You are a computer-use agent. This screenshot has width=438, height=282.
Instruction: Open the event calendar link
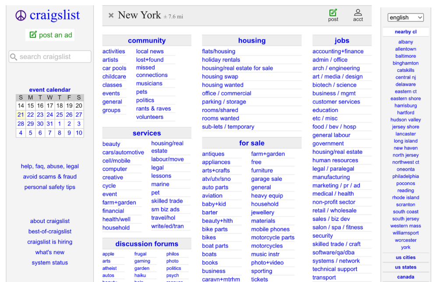pos(50,90)
